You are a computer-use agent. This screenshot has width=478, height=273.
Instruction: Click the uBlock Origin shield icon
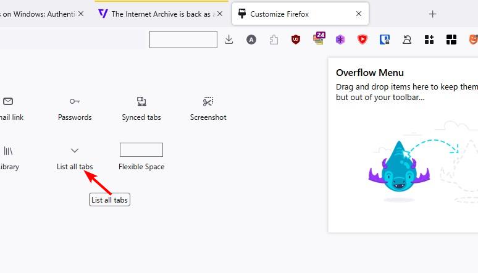tap(296, 40)
